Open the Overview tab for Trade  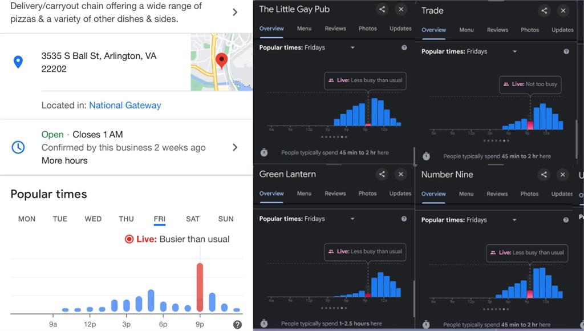(433, 30)
